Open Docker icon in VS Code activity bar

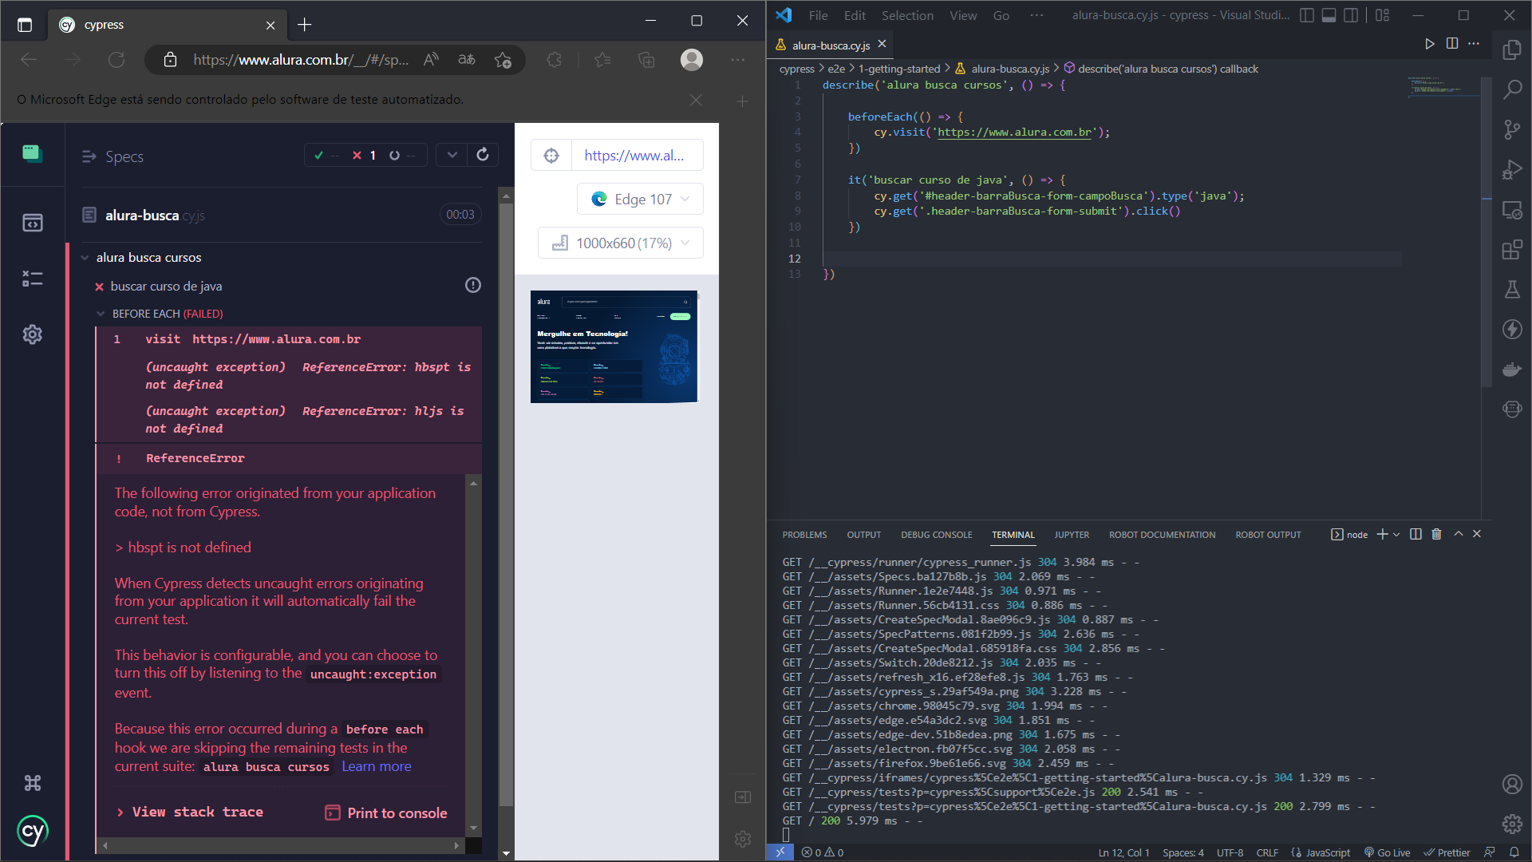click(1512, 370)
